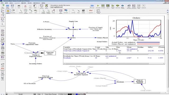Click the Paste toolbar icon

(x=35, y=6)
